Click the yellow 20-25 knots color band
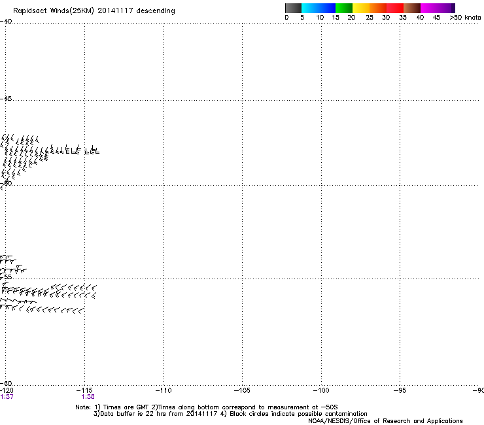Screen dimensions: 484x425 coord(361,8)
